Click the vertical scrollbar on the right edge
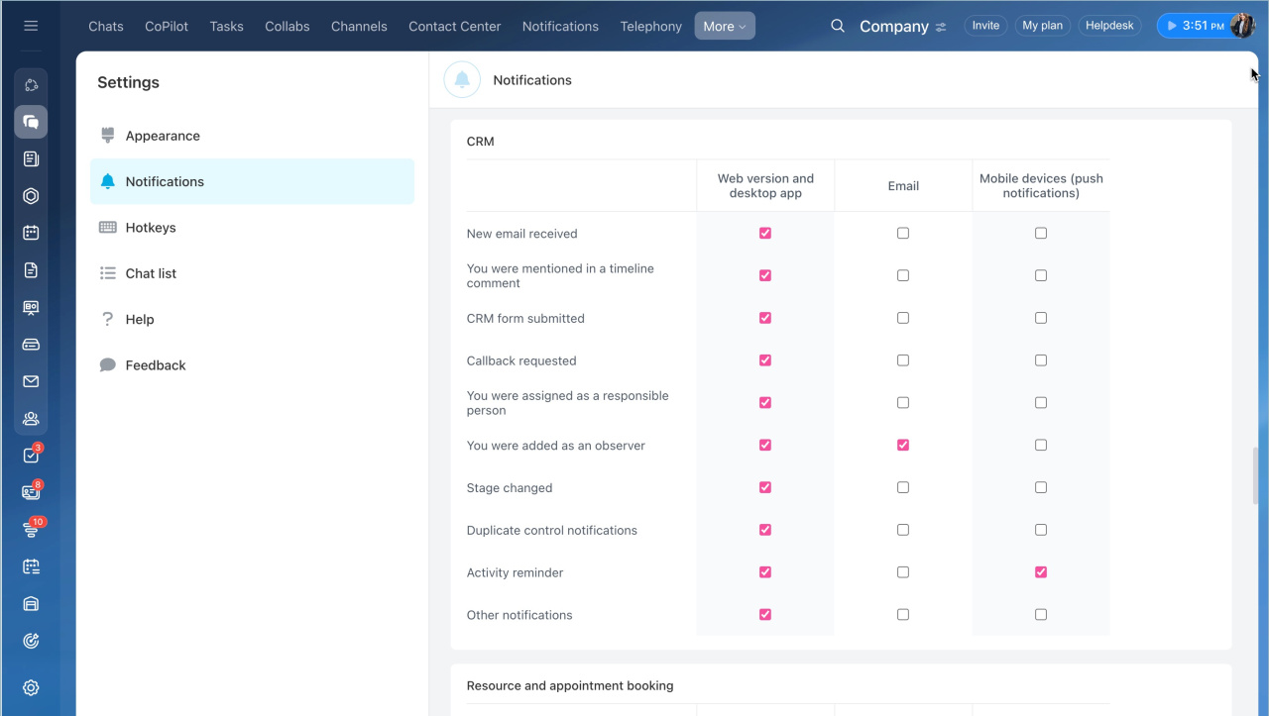The width and height of the screenshot is (1269, 716). pyautogui.click(x=1256, y=475)
